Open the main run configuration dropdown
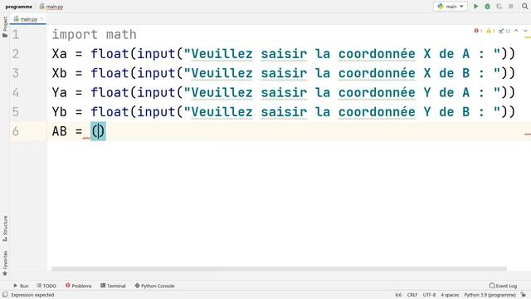 [451, 6]
